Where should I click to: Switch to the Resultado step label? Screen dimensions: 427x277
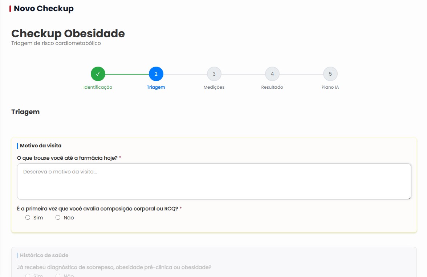tap(272, 87)
